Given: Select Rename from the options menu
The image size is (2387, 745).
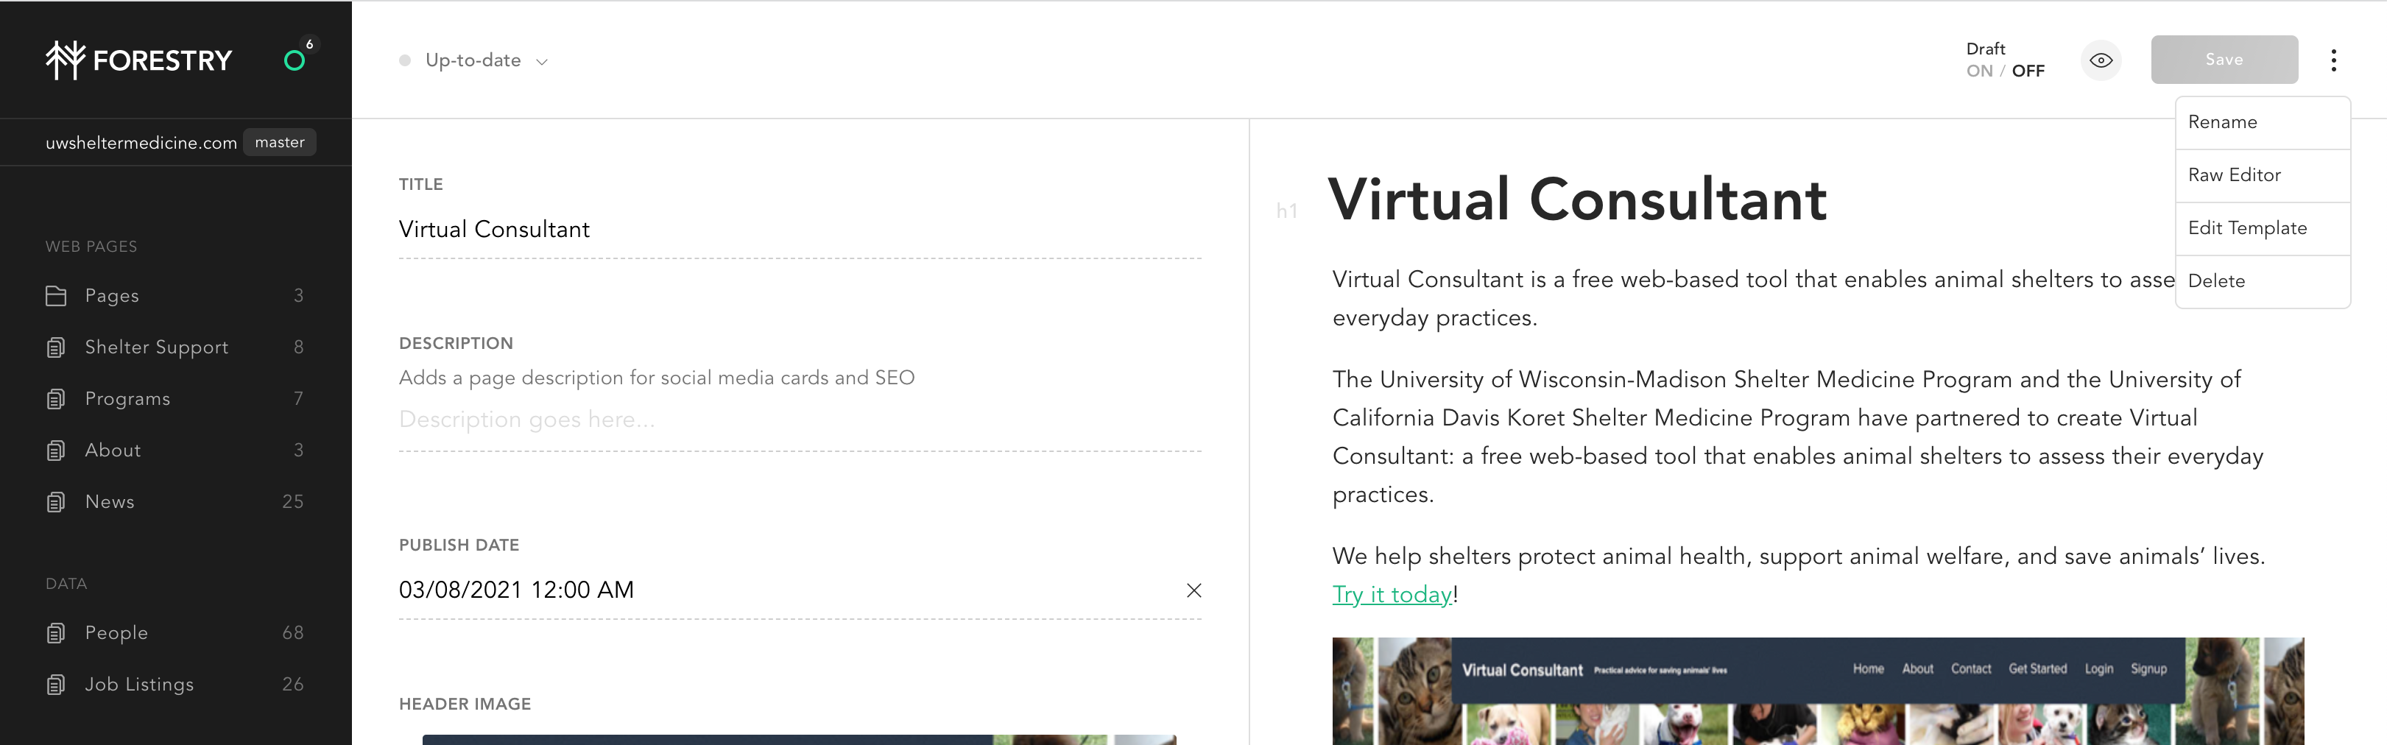Looking at the screenshot, I should 2222,122.
